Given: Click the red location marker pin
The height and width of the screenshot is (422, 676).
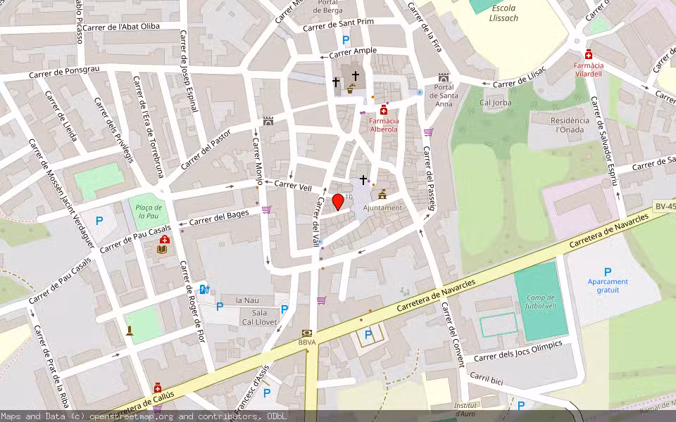Looking at the screenshot, I should 338,202.
